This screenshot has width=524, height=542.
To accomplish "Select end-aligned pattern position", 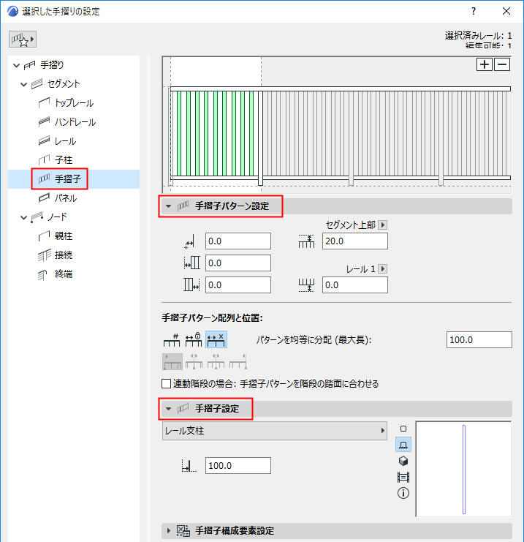I will click(x=238, y=361).
